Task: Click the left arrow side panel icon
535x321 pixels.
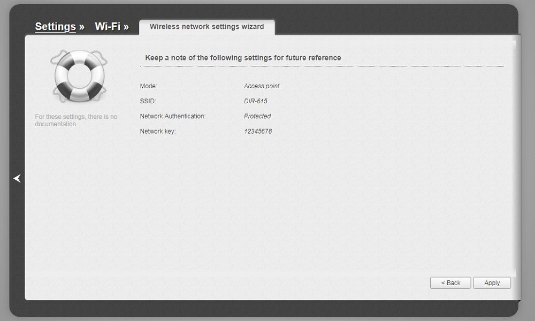Action: point(17,178)
